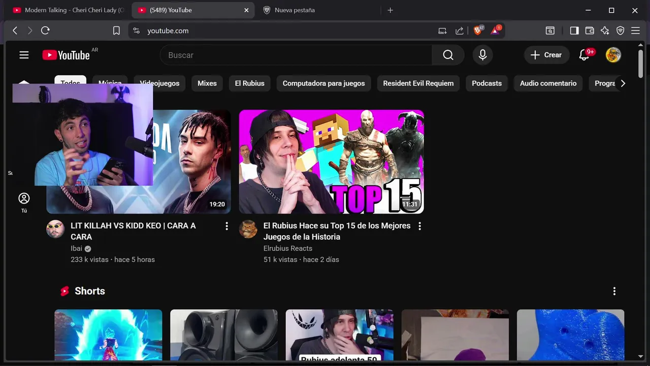Open site settings icon in address bar
The image size is (650, 366).
click(136, 30)
